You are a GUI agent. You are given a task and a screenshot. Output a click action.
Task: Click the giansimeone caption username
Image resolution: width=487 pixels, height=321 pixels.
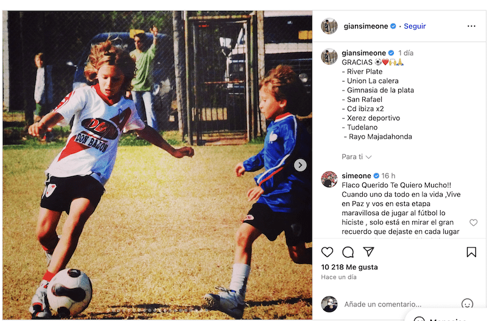pyautogui.click(x=363, y=53)
